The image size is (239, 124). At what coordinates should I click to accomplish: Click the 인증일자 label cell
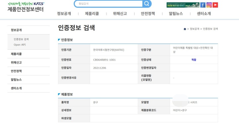click(x=74, y=68)
